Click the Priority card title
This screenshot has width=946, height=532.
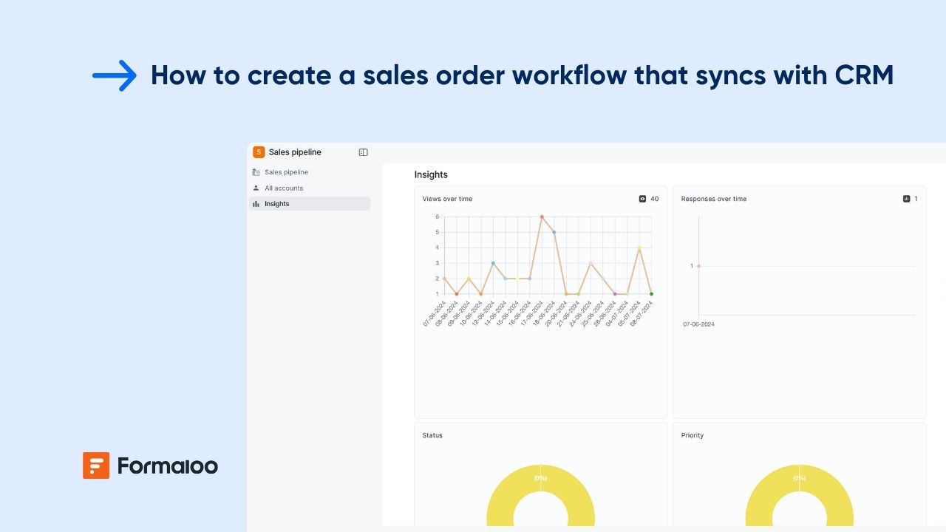tap(693, 435)
